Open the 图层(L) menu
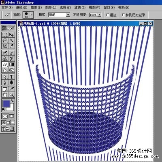 (51, 7)
